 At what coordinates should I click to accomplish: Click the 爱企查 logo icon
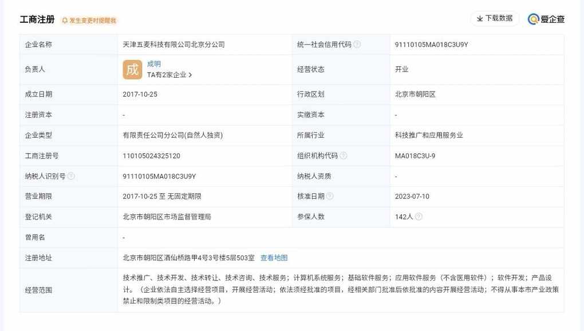534,19
